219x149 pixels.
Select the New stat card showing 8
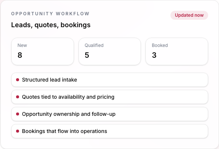[43, 51]
